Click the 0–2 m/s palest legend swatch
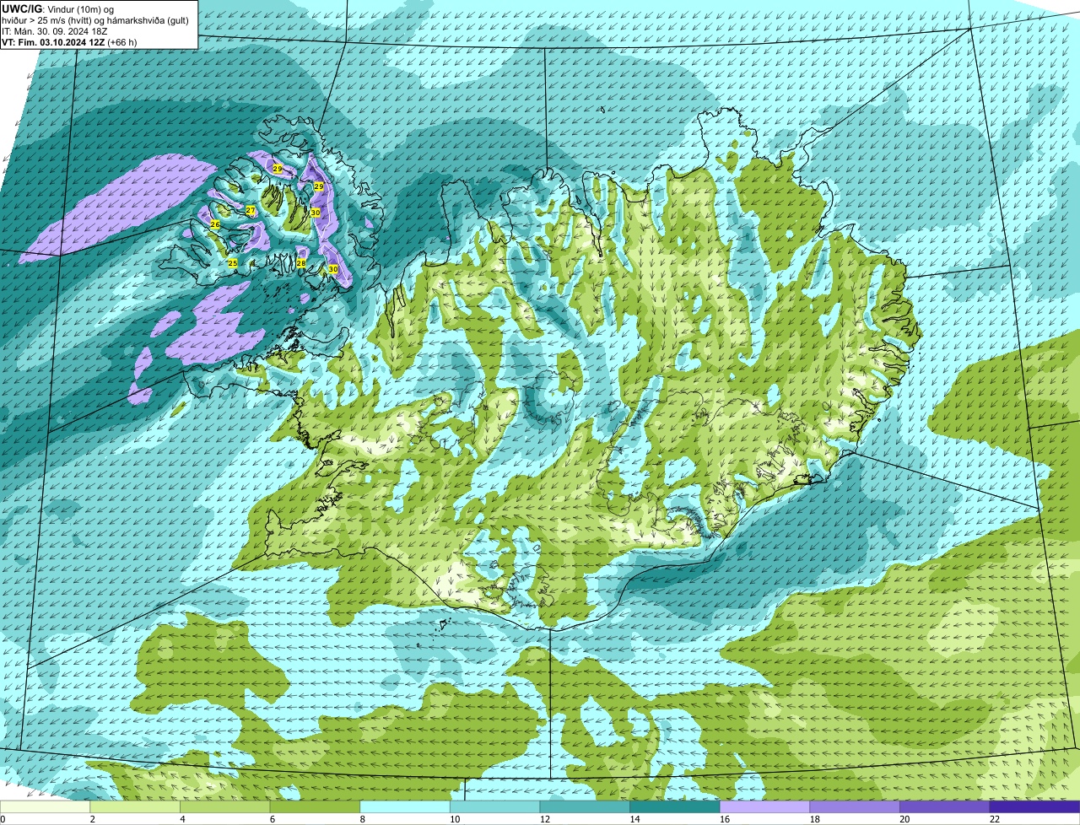The height and width of the screenshot is (825, 1080). 45,806
